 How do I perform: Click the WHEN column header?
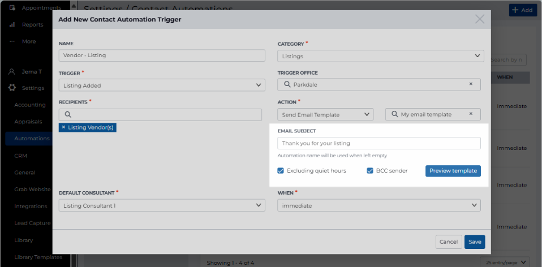tap(505, 77)
